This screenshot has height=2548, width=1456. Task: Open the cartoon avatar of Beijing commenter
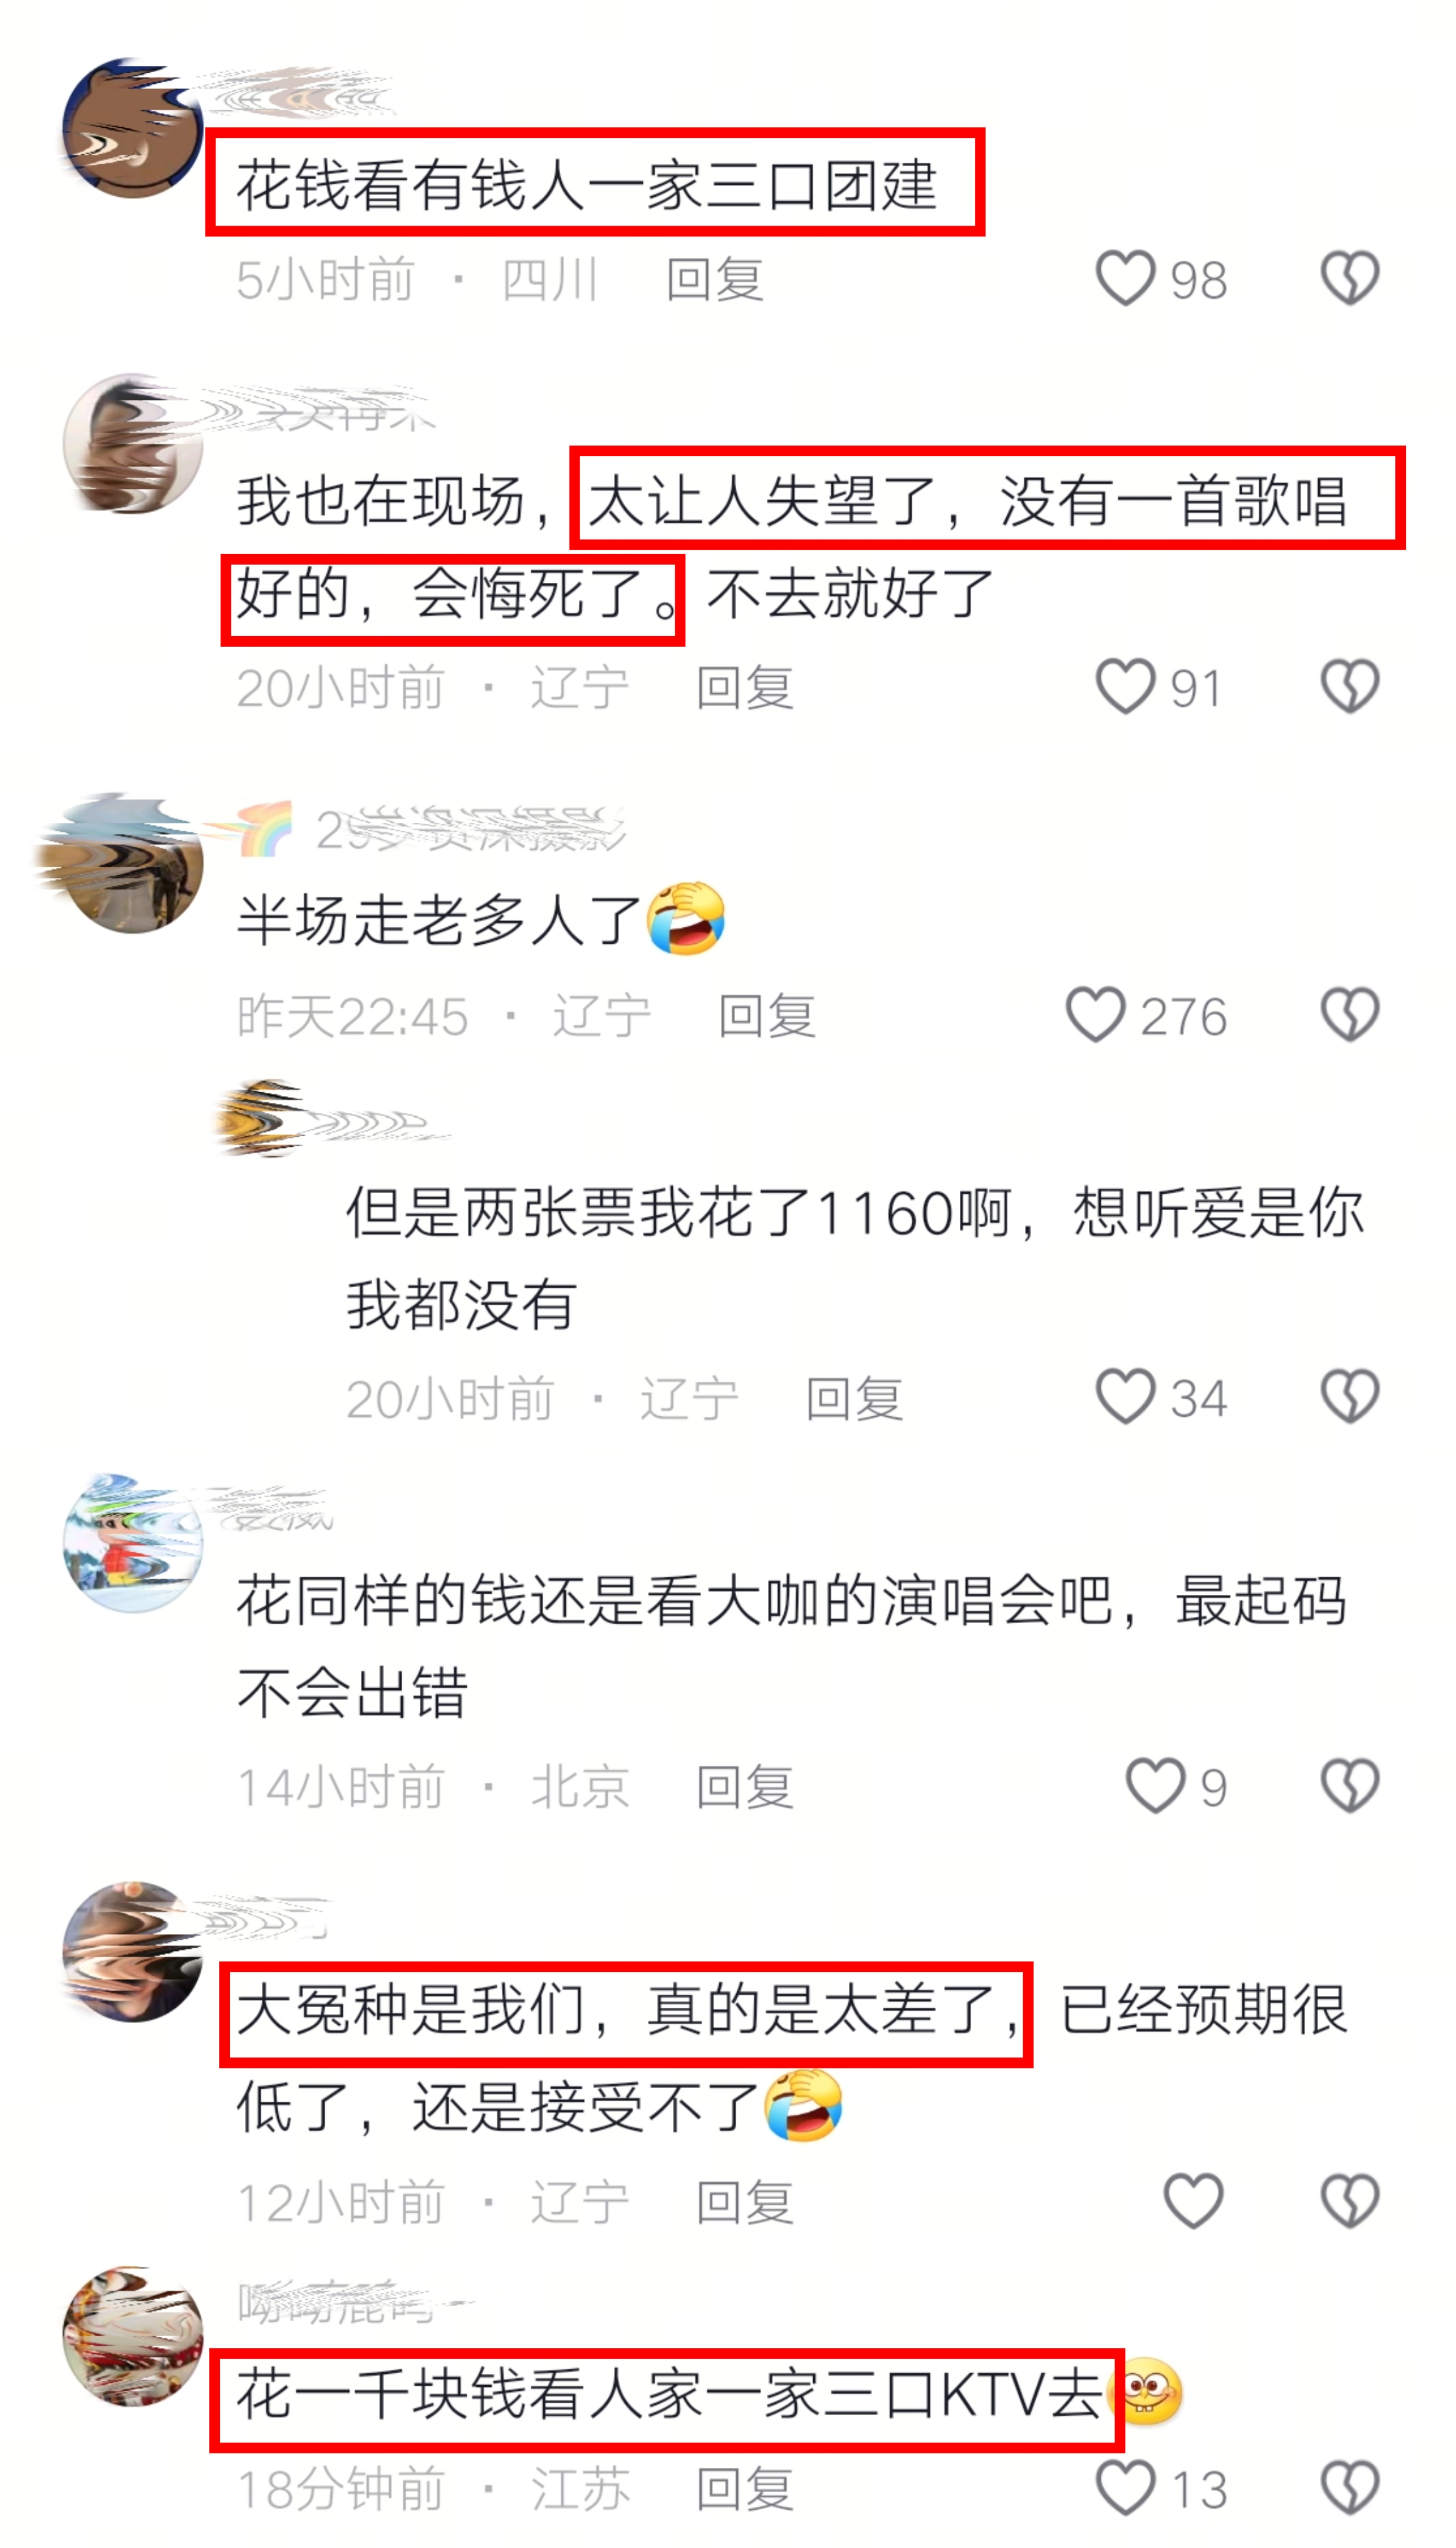132,1542
